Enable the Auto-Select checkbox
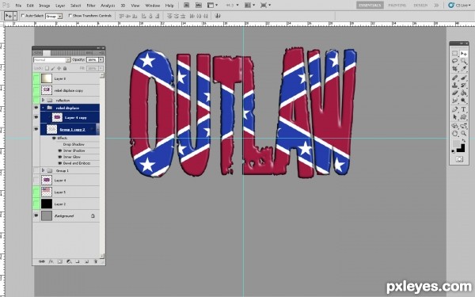 tap(22, 16)
